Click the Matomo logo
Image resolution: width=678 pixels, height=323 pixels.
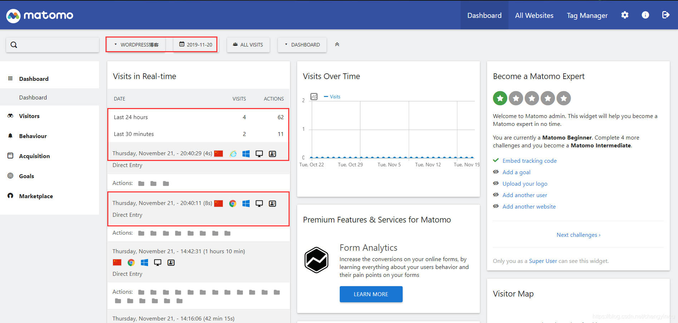tap(40, 15)
